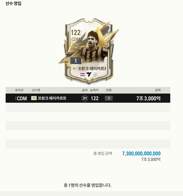Click the 능력치 column header
The height and width of the screenshot is (196, 183).
pyautogui.click(x=94, y=90)
